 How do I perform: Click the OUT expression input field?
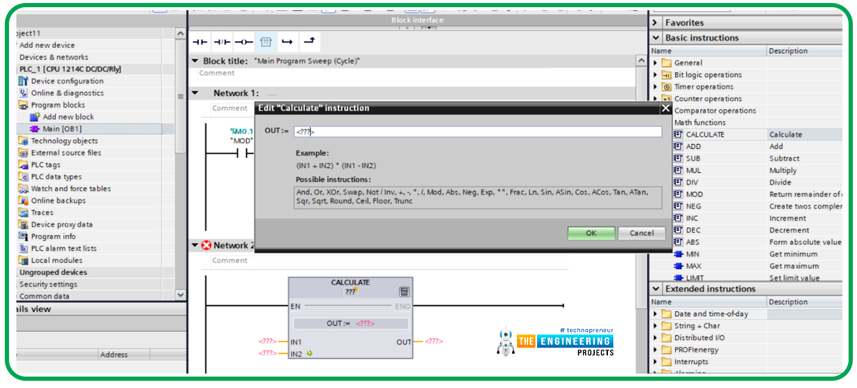point(478,132)
